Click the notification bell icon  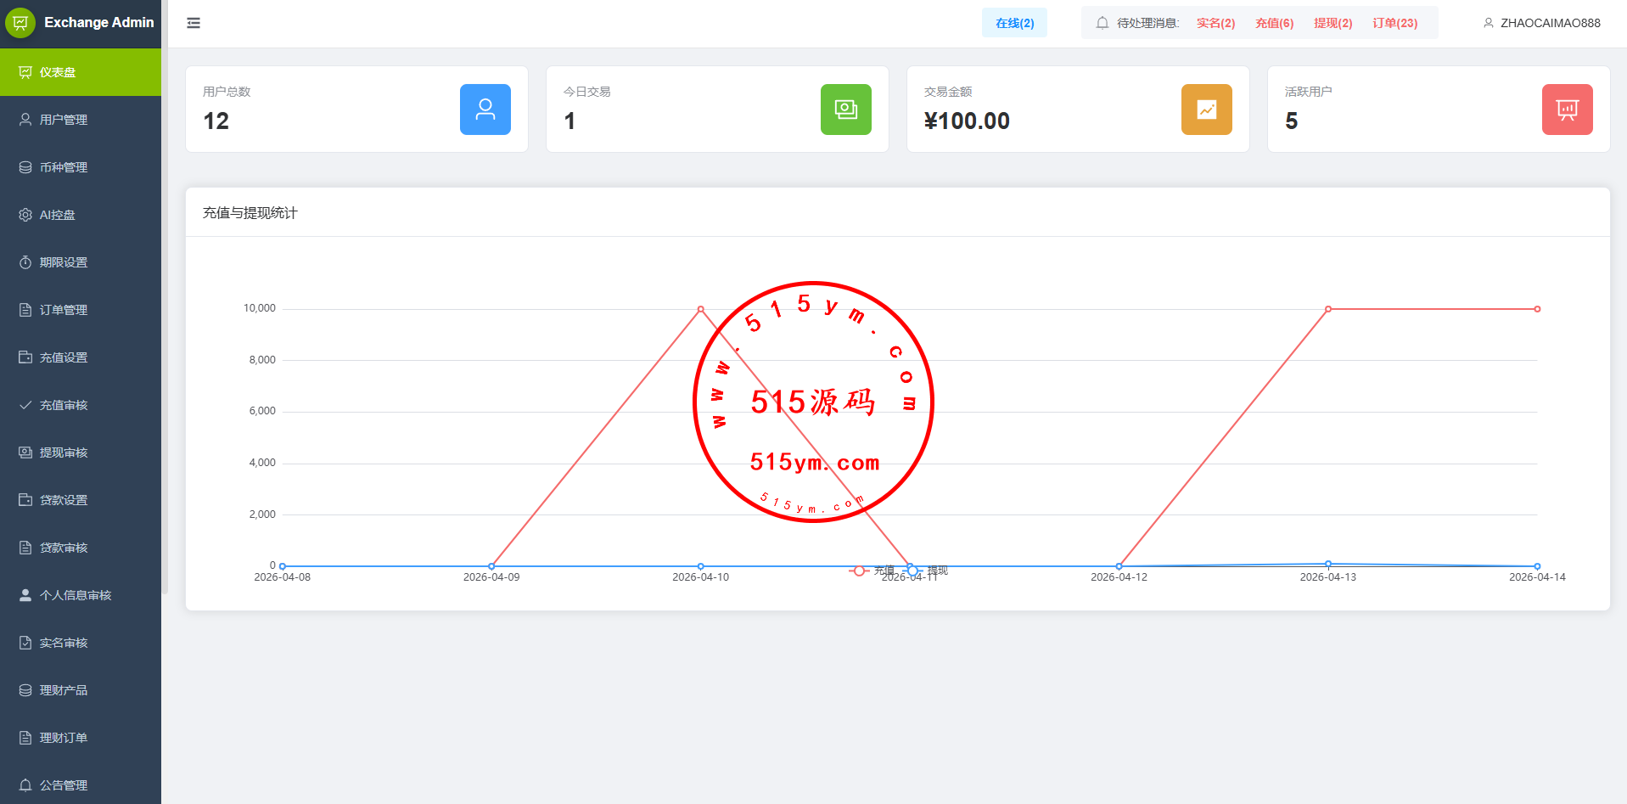coord(1102,23)
